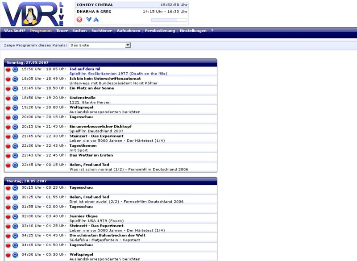Record 'Tod auf dem Nil' with red icon
Viewport: 357px width, 261px height.
tap(8, 70)
